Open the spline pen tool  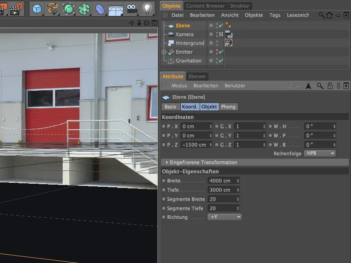point(53,7)
